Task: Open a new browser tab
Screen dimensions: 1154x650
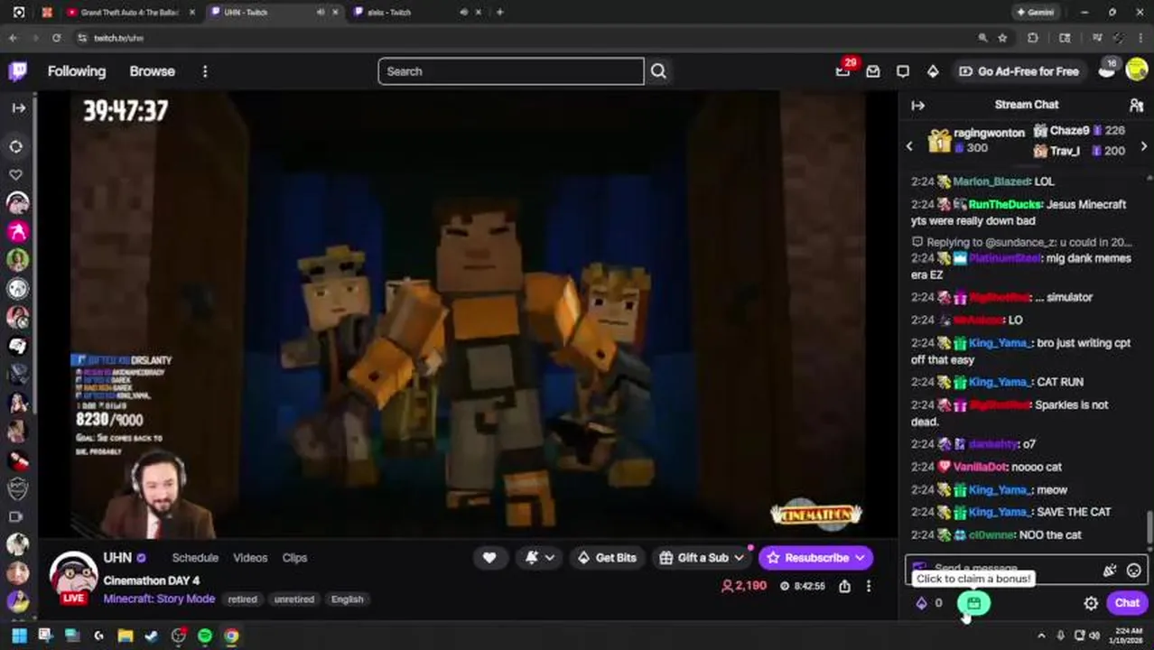Action: [x=499, y=13]
